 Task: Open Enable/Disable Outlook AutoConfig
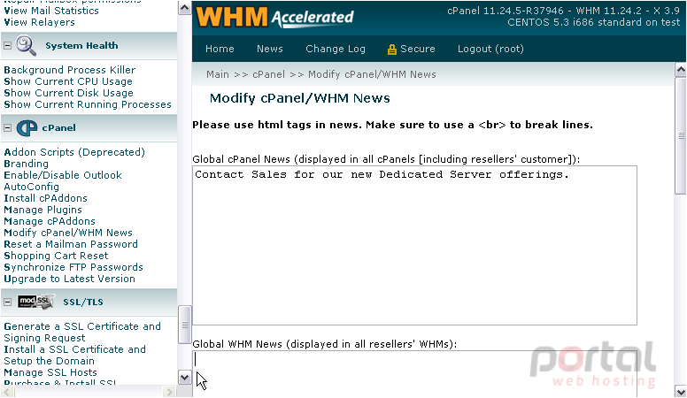(x=63, y=180)
